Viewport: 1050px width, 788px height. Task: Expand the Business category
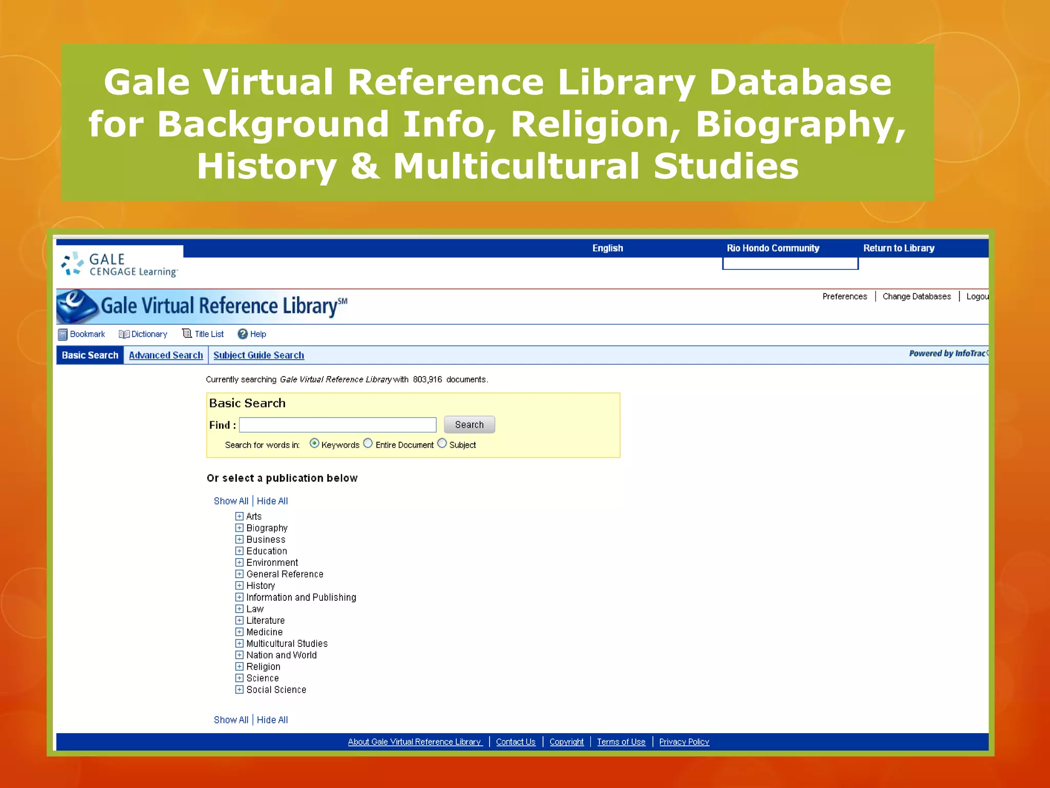[x=239, y=539]
